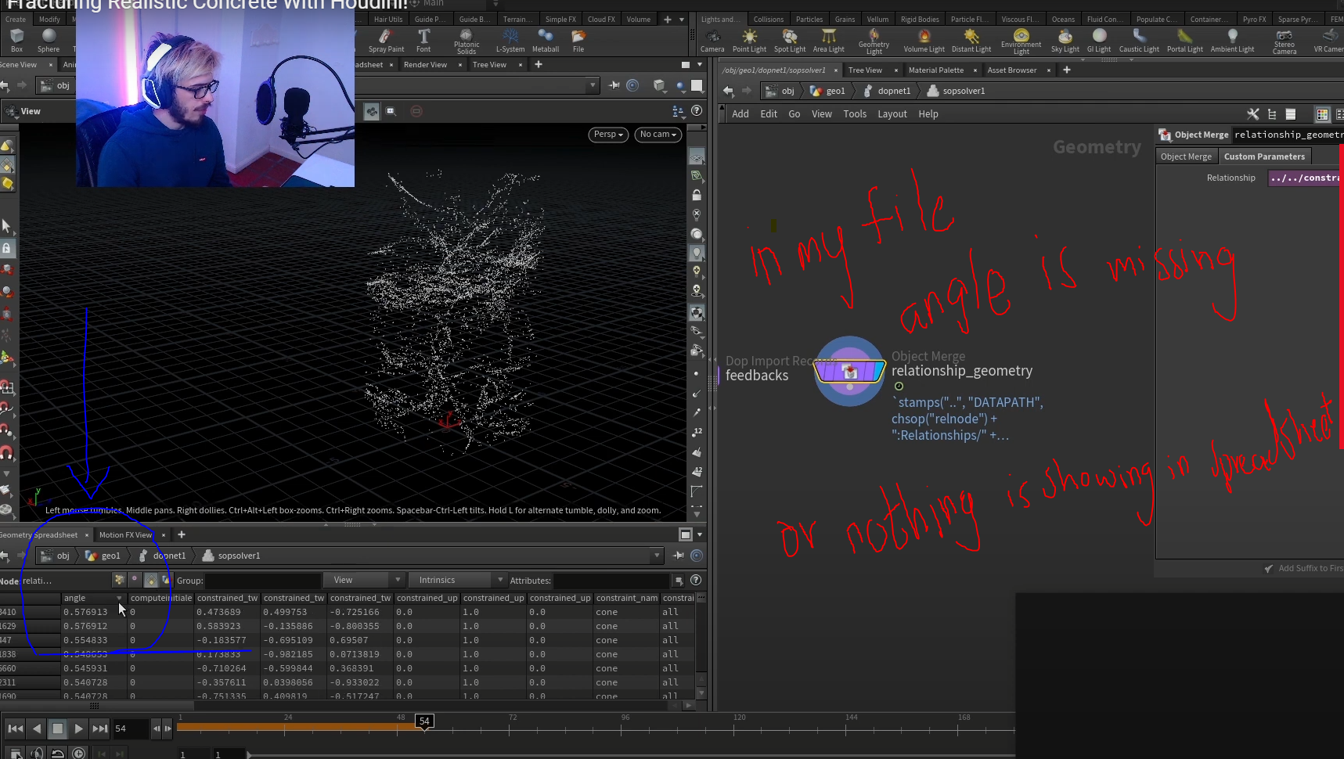Add a Spot Light
Screen dimensions: 1344x759
tap(790, 41)
